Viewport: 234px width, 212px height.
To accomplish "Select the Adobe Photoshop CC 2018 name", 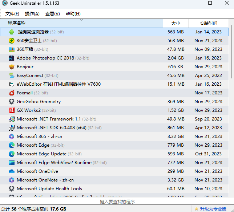I will pos(45,58).
